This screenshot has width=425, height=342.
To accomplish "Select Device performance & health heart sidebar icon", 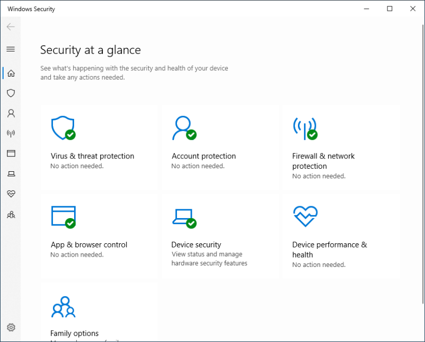I will [11, 194].
